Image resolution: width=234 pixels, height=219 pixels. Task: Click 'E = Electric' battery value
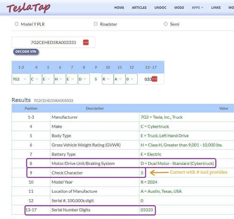pos(151,154)
